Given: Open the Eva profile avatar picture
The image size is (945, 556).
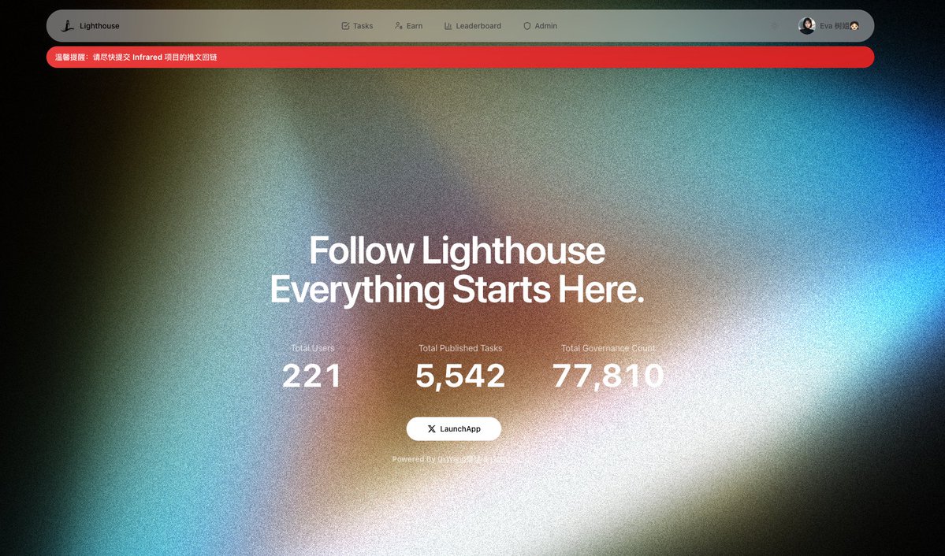Looking at the screenshot, I should coord(806,26).
